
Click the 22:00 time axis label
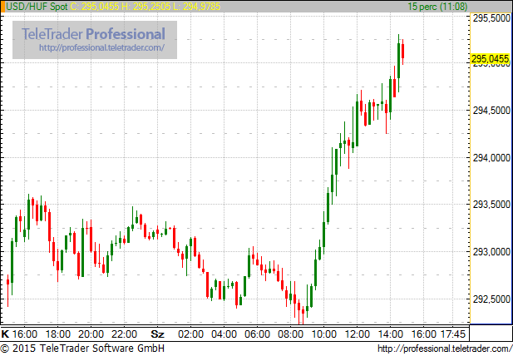[125, 334]
